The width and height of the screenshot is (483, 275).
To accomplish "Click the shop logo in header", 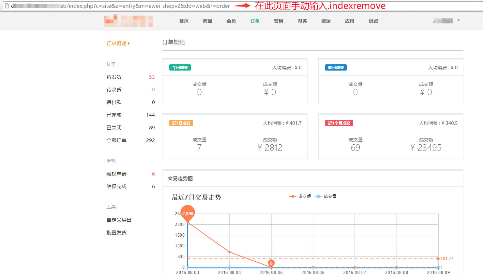I will click(128, 21).
